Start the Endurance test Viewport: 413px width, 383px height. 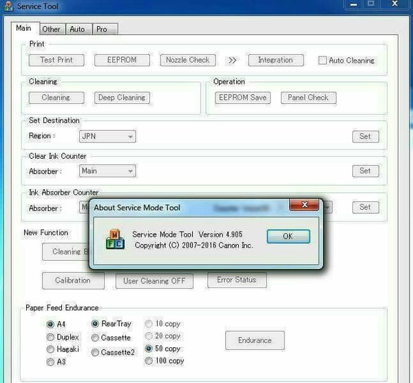point(255,340)
